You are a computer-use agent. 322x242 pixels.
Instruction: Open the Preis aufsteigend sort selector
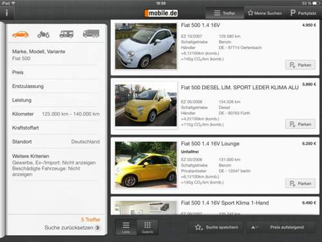(281, 227)
